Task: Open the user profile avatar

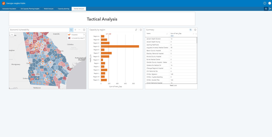Action: 270,3
